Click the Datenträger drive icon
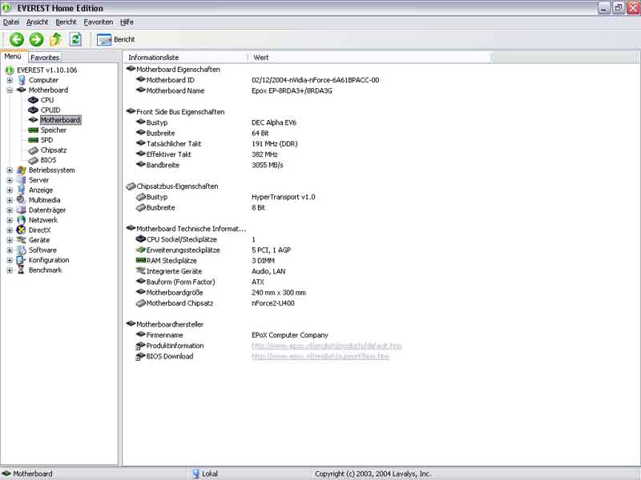This screenshot has width=641, height=480. 22,210
